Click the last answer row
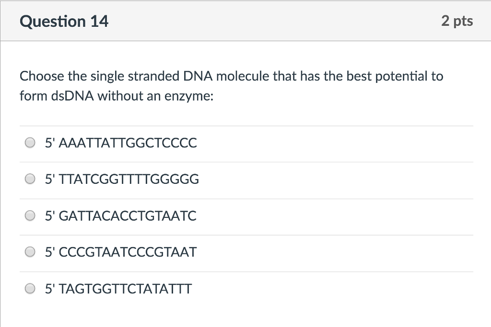This screenshot has width=491, height=327. [245, 289]
